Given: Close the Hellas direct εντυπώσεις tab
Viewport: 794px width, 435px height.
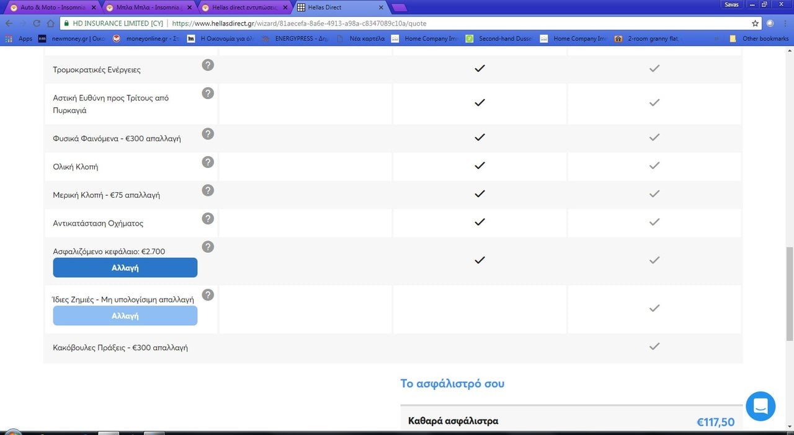Looking at the screenshot, I should (x=285, y=7).
